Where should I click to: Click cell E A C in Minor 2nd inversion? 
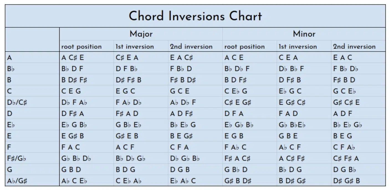(342, 58)
